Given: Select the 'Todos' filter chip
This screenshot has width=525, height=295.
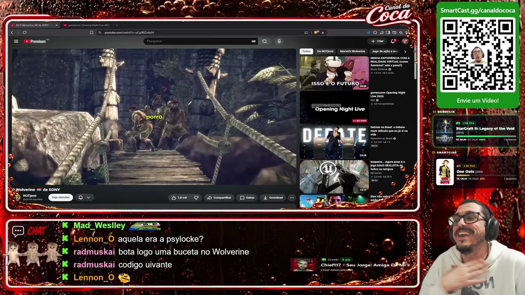Looking at the screenshot, I should 306,51.
